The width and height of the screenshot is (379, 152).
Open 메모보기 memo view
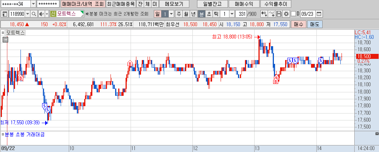pyautogui.click(x=174, y=4)
